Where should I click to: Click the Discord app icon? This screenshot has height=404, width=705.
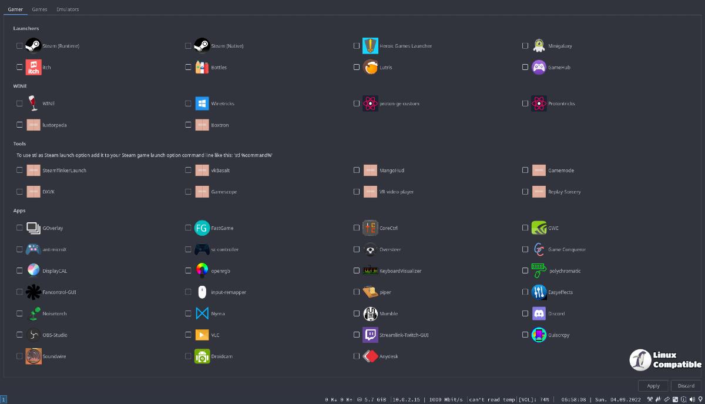point(539,314)
